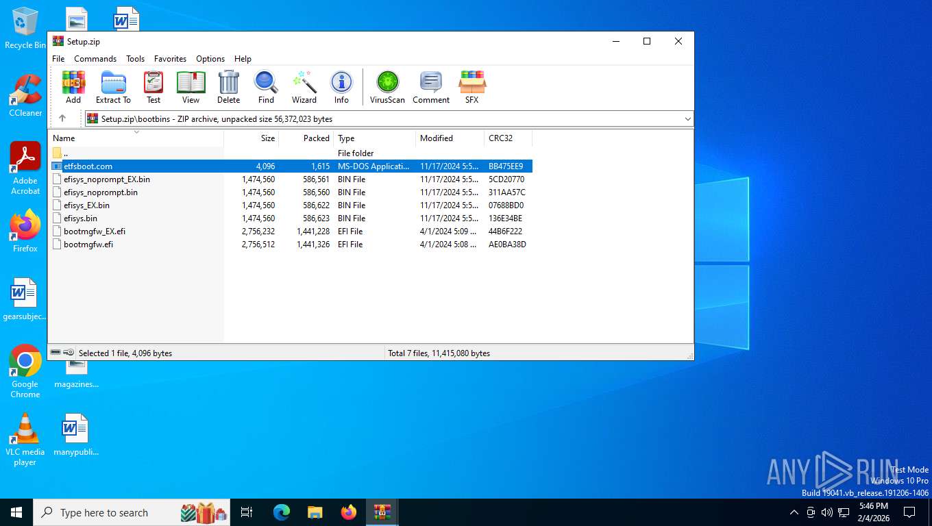Open manypubli Word document icon

tap(76, 435)
